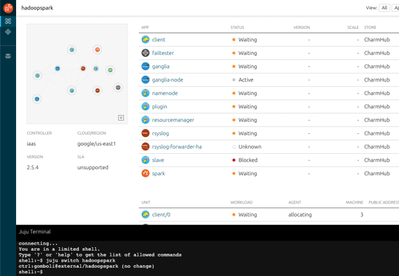The height and width of the screenshot is (276, 399).
Task: Open the failtester application link
Action: click(x=163, y=53)
